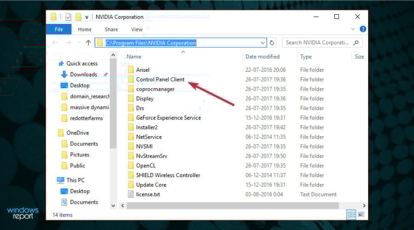Screen dimensions: 414x230
Task: Switch to the Home ribbon tab
Action: [x=85, y=29]
